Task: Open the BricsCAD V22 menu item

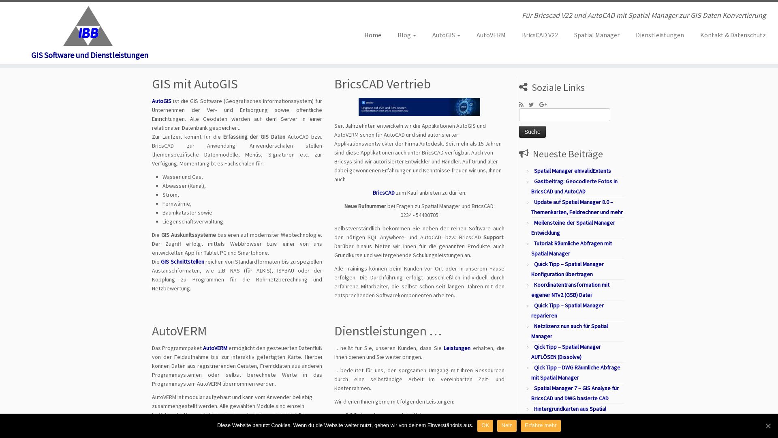Action: [x=540, y=35]
